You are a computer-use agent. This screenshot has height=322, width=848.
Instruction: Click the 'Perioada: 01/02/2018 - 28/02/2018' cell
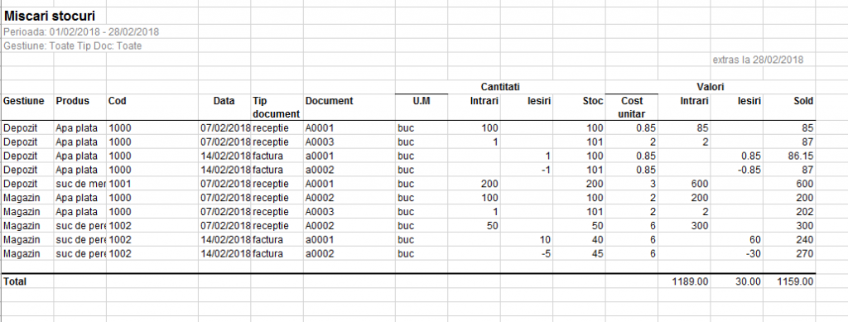[x=81, y=32]
